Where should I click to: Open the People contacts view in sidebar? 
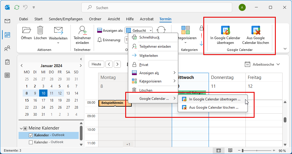click(7, 48)
